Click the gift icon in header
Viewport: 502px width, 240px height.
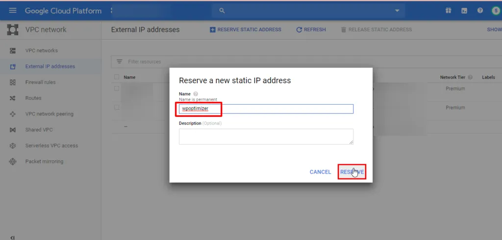(448, 10)
